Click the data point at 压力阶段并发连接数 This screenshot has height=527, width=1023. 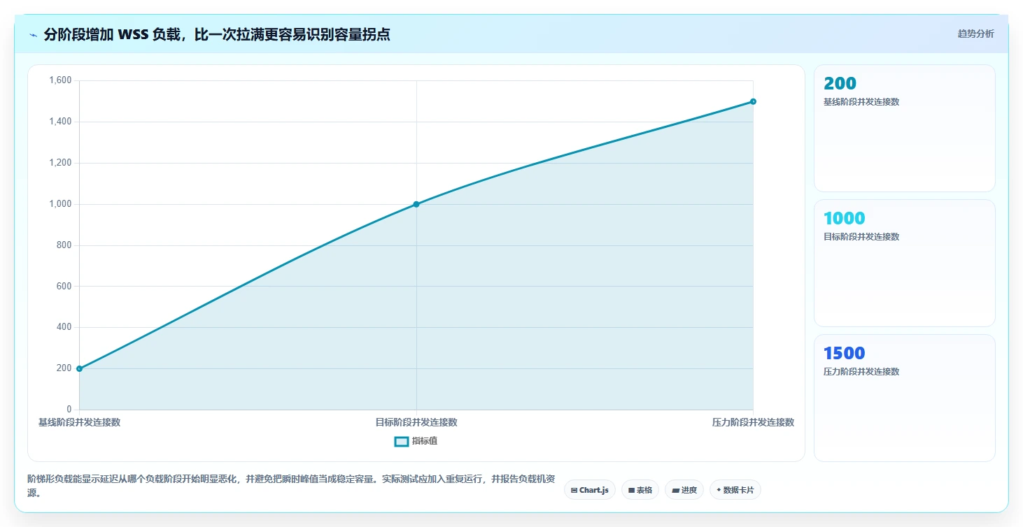tap(753, 101)
